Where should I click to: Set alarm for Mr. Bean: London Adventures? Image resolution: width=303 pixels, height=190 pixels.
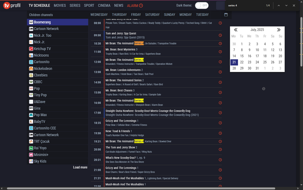pos(220,72)
